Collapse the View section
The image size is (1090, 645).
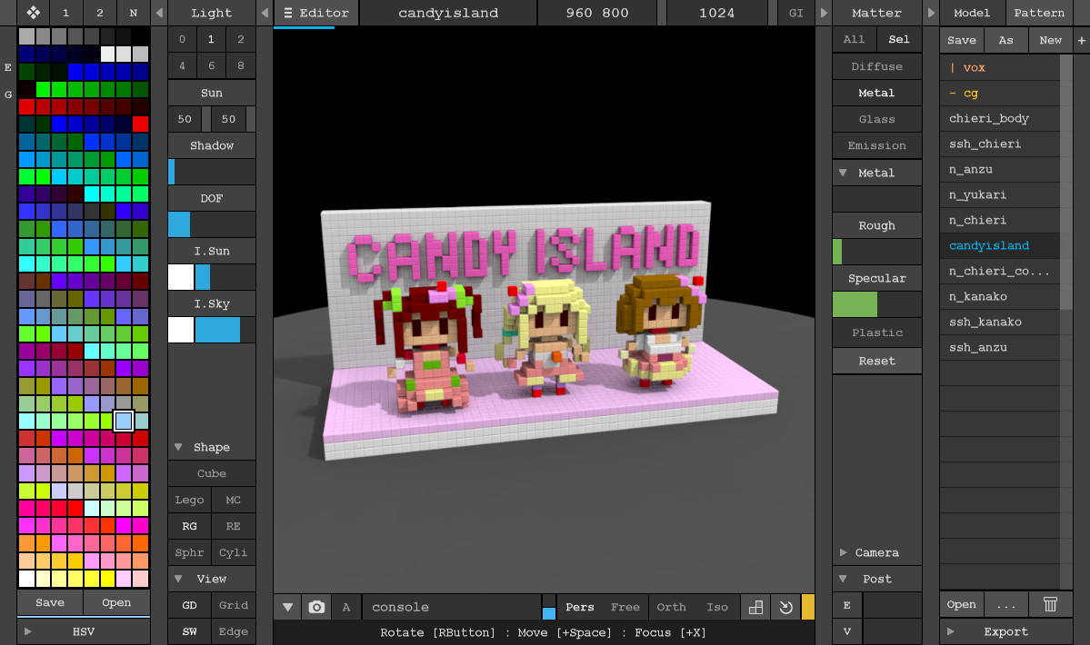point(179,579)
